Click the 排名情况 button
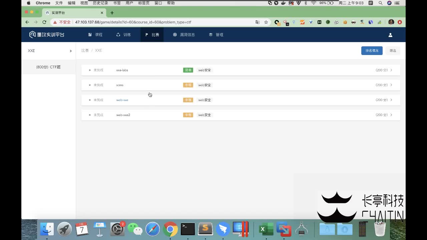427x240 pixels. (372, 51)
